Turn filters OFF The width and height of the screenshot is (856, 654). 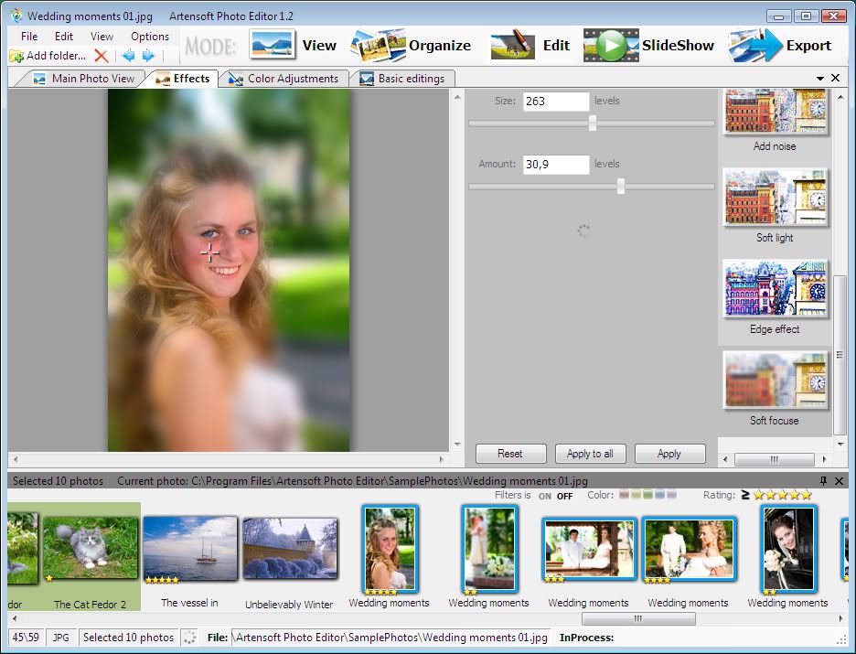coord(565,497)
